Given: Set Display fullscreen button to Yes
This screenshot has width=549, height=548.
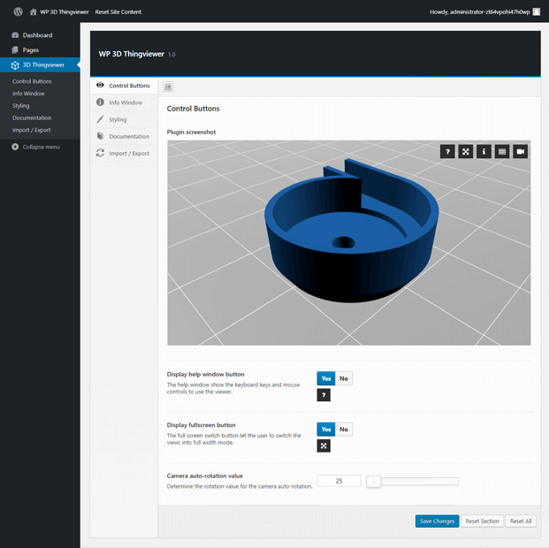Looking at the screenshot, I should click(x=326, y=430).
